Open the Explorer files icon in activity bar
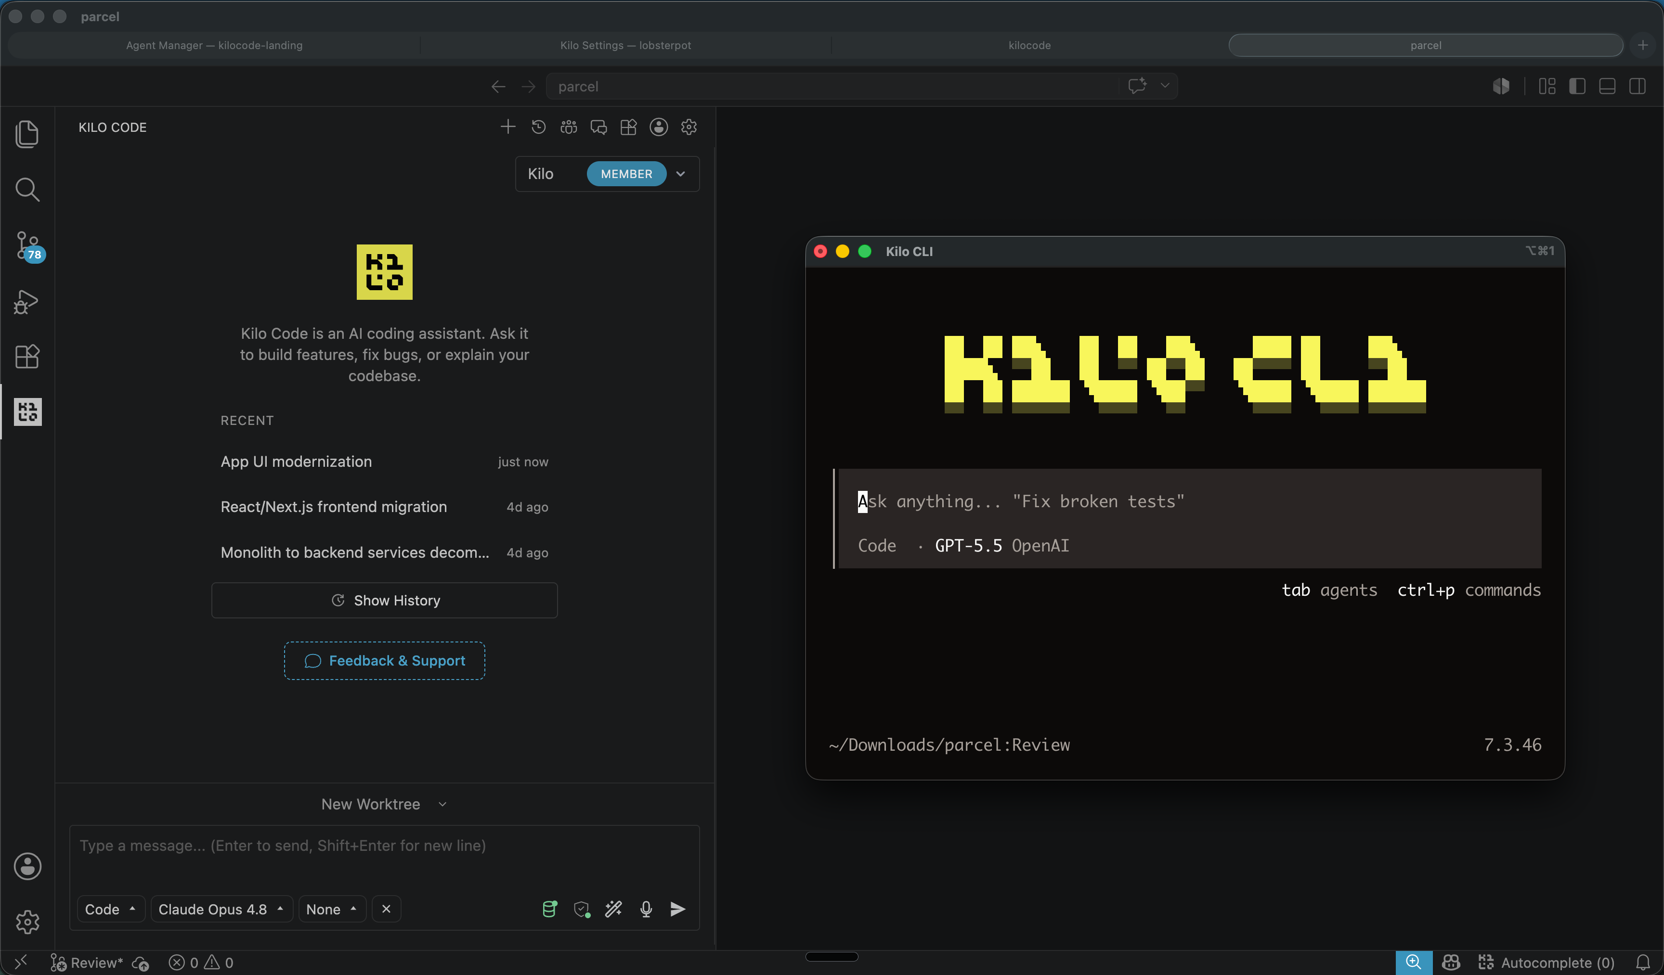This screenshot has width=1664, height=975. click(x=27, y=134)
